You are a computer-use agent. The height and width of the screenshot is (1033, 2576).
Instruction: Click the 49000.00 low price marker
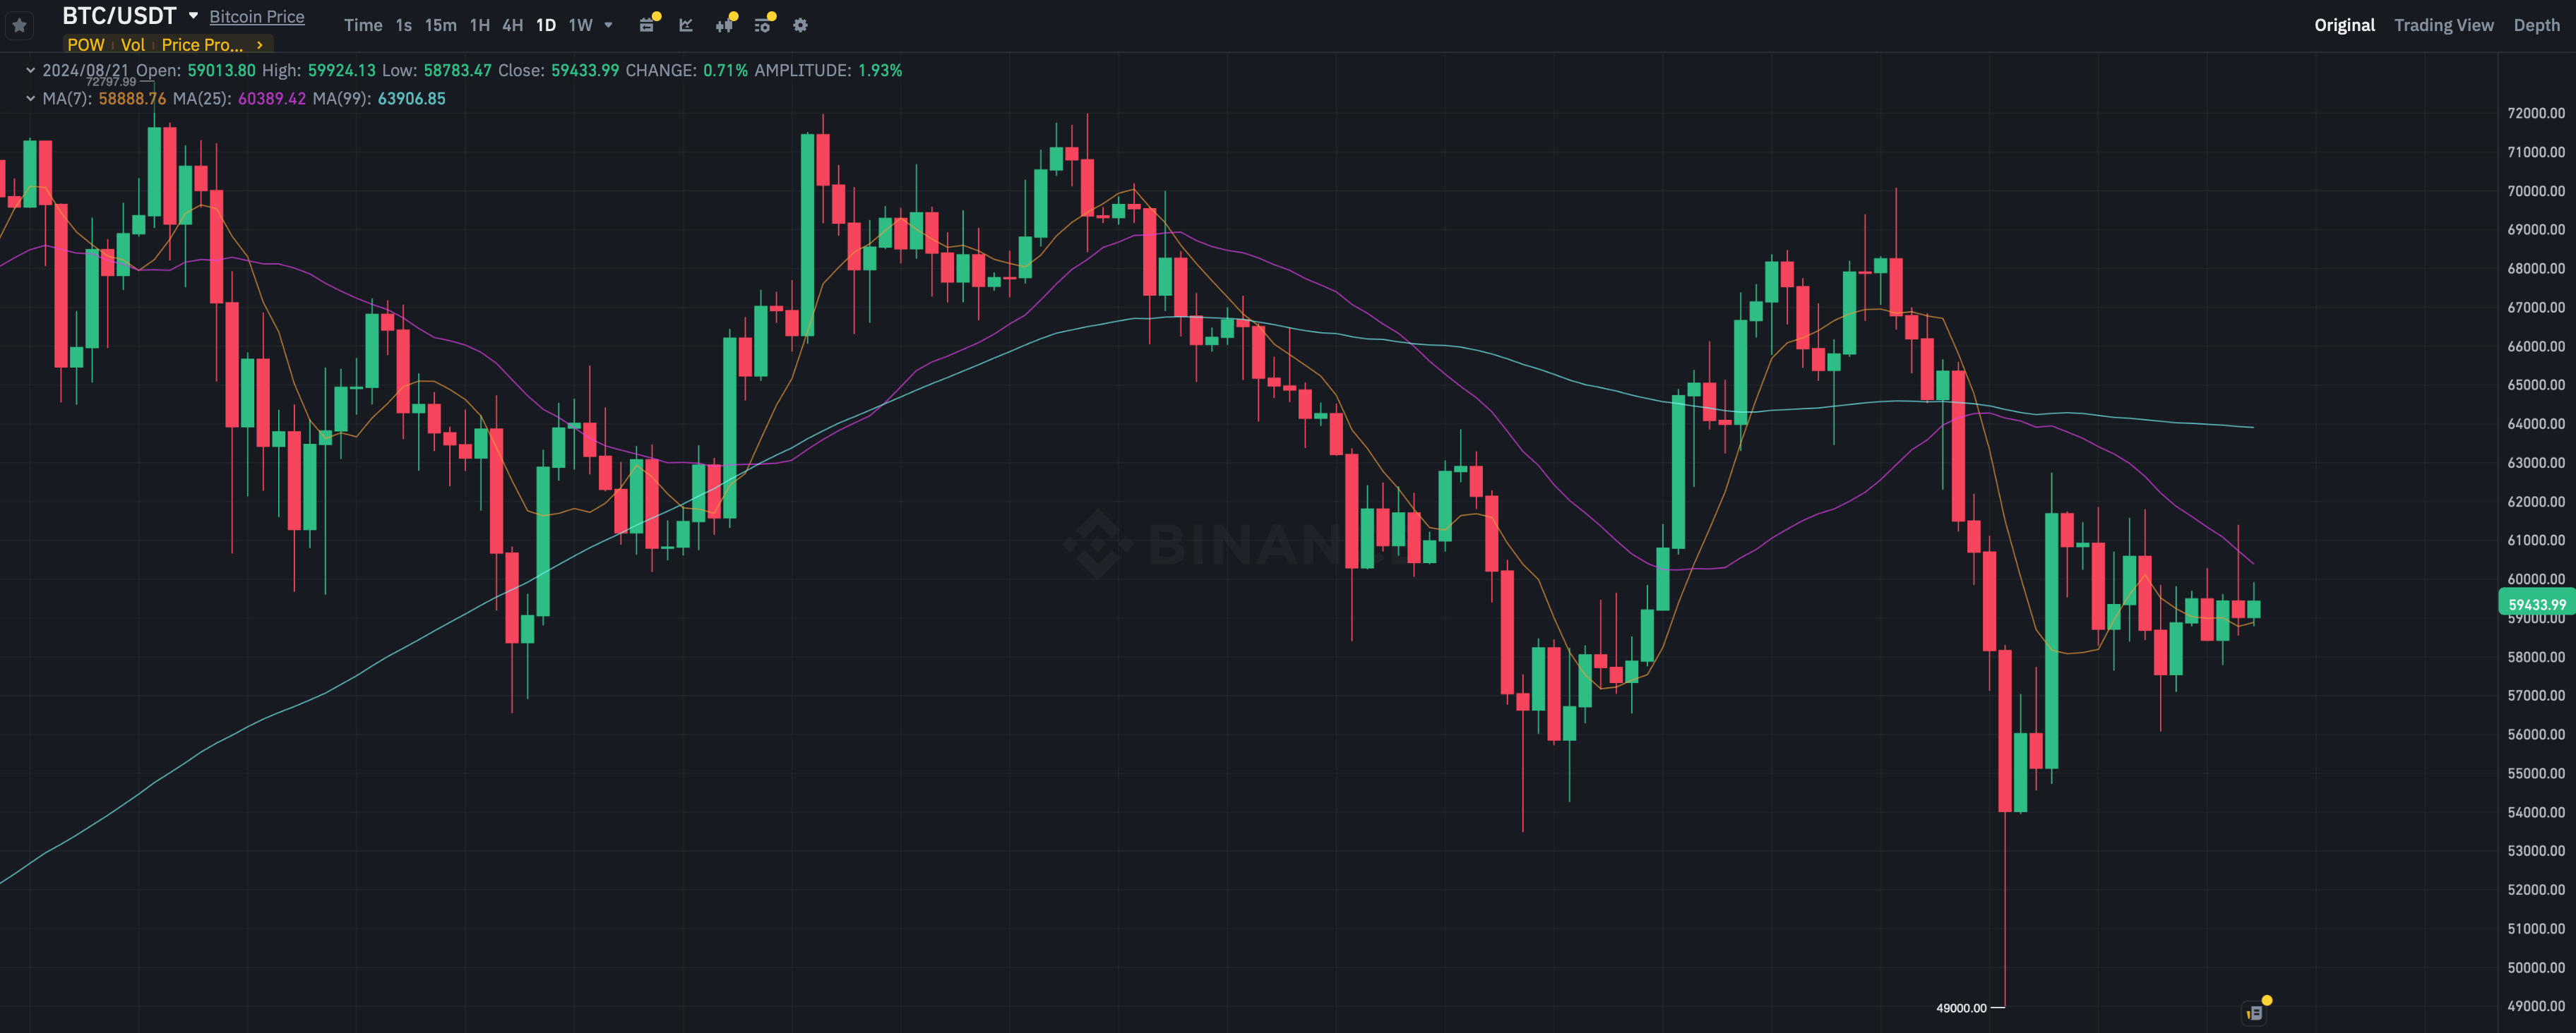pyautogui.click(x=1961, y=1007)
